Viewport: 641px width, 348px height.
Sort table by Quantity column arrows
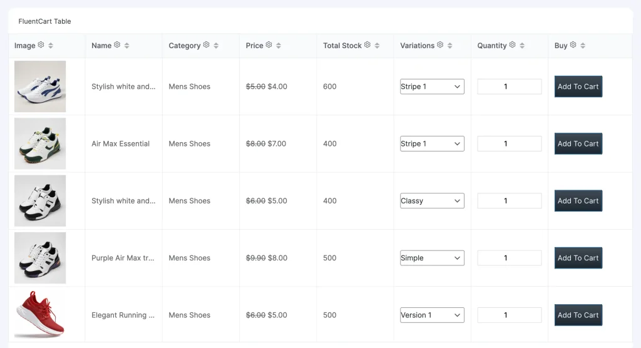(x=522, y=46)
